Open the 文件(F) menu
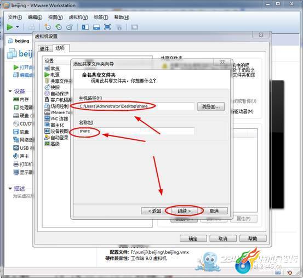Viewport: 303px width, 278px height. coord(15,18)
